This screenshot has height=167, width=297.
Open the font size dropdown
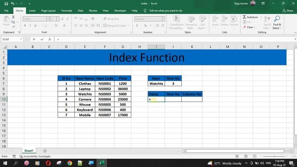click(58, 19)
